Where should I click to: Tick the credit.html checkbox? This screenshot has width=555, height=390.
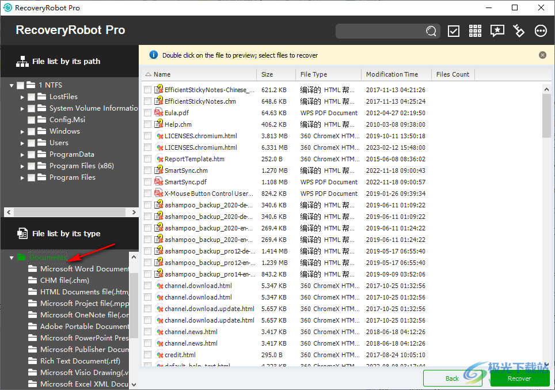point(147,355)
